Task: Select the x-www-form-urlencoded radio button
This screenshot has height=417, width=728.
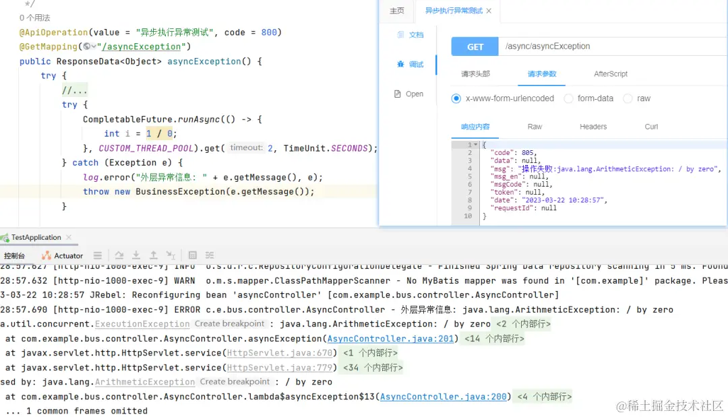Action: click(x=456, y=98)
